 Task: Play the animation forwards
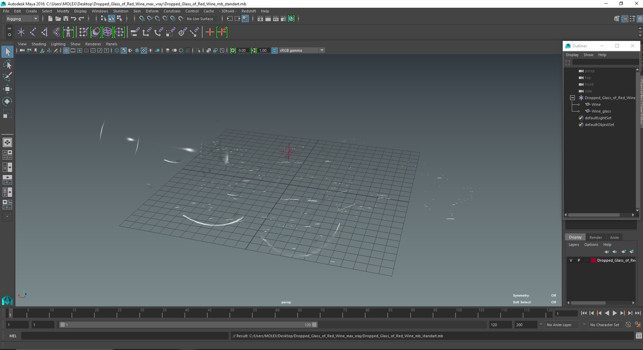[614, 313]
